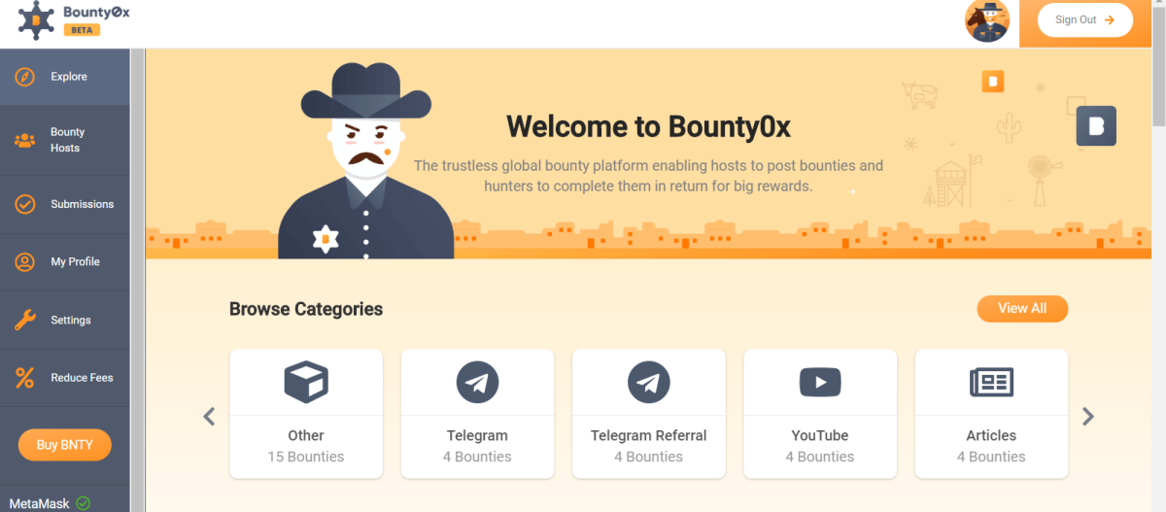1166x512 pixels.
Task: Open Settings menu item
Action: tap(65, 320)
